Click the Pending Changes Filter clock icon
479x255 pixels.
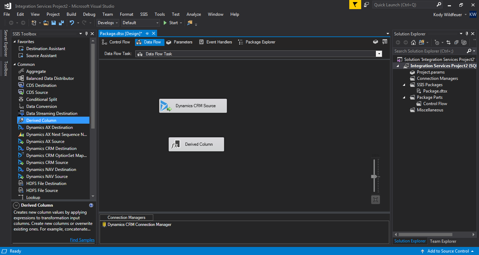437,42
